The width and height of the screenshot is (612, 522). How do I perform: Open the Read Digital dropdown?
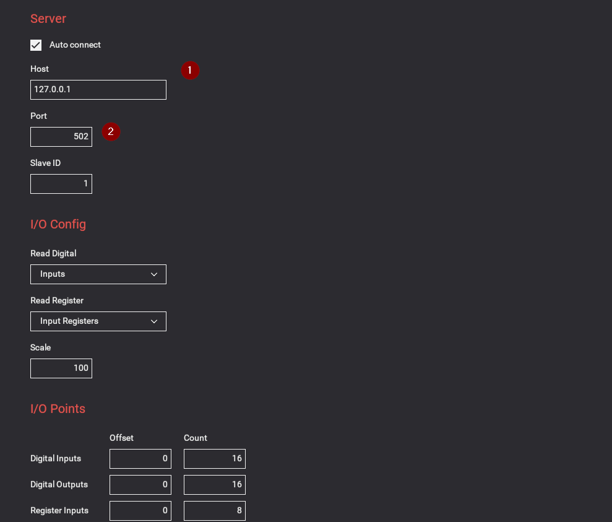coord(98,274)
